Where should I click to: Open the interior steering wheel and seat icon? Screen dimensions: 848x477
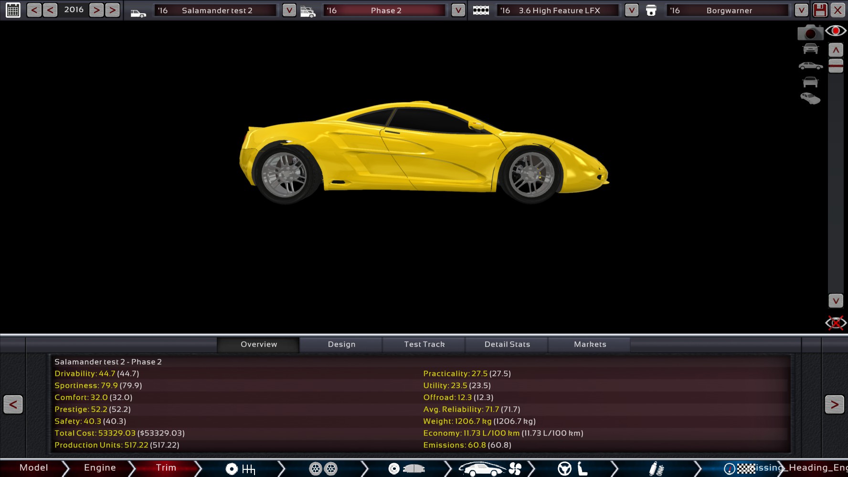pos(572,469)
